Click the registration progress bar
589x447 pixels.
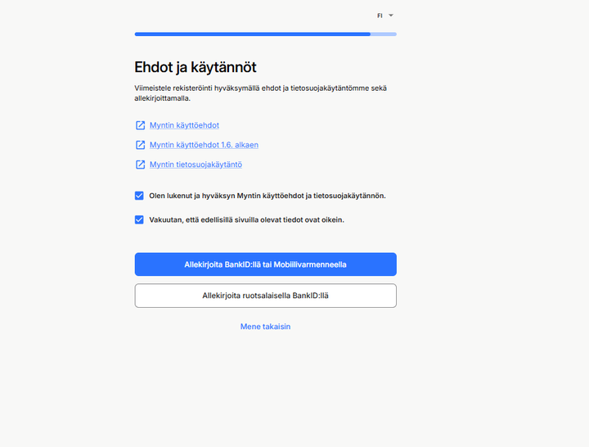pos(266,34)
